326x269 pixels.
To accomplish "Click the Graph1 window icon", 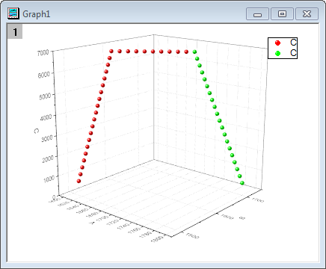I will tap(13, 13).
